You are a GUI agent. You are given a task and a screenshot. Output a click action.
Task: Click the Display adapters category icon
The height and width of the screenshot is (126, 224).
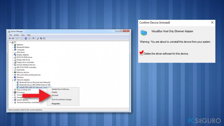pos(15,55)
